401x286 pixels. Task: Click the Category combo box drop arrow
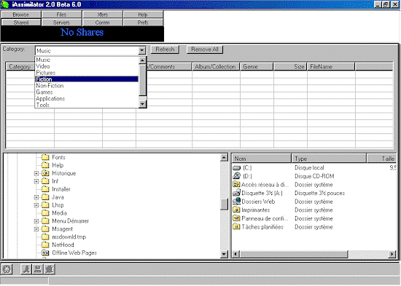(x=142, y=50)
